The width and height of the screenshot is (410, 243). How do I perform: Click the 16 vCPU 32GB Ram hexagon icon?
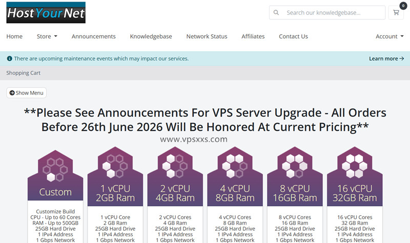355,166
